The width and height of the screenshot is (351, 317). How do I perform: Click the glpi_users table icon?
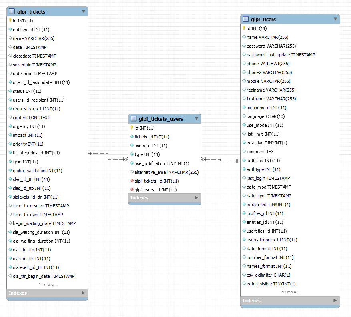[246, 19]
